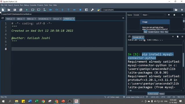Save the current file

(x=15, y=10)
